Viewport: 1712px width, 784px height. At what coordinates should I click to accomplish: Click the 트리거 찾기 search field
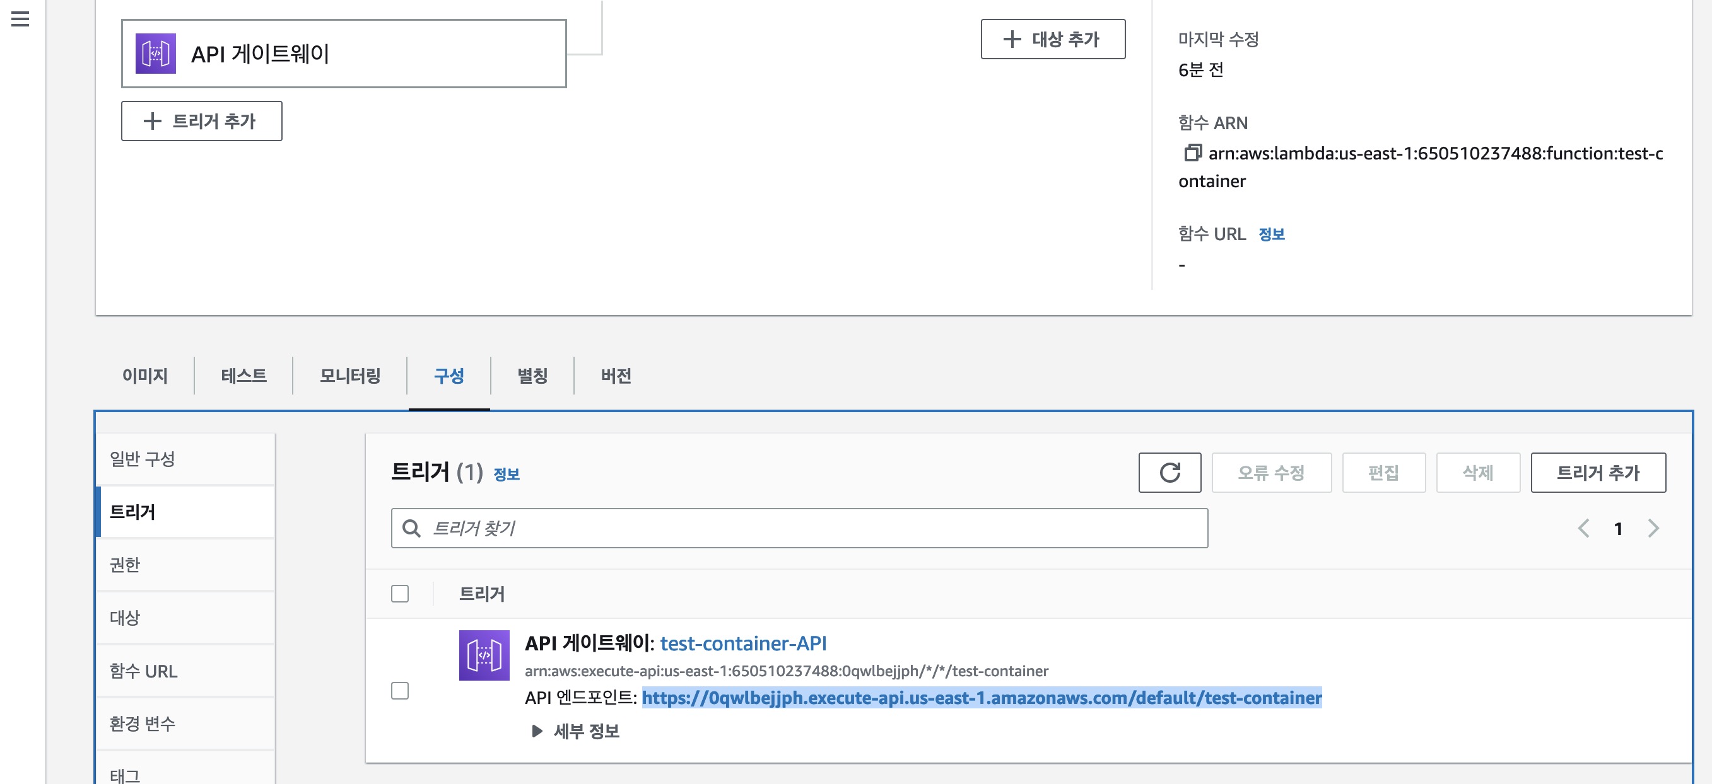[x=797, y=528]
